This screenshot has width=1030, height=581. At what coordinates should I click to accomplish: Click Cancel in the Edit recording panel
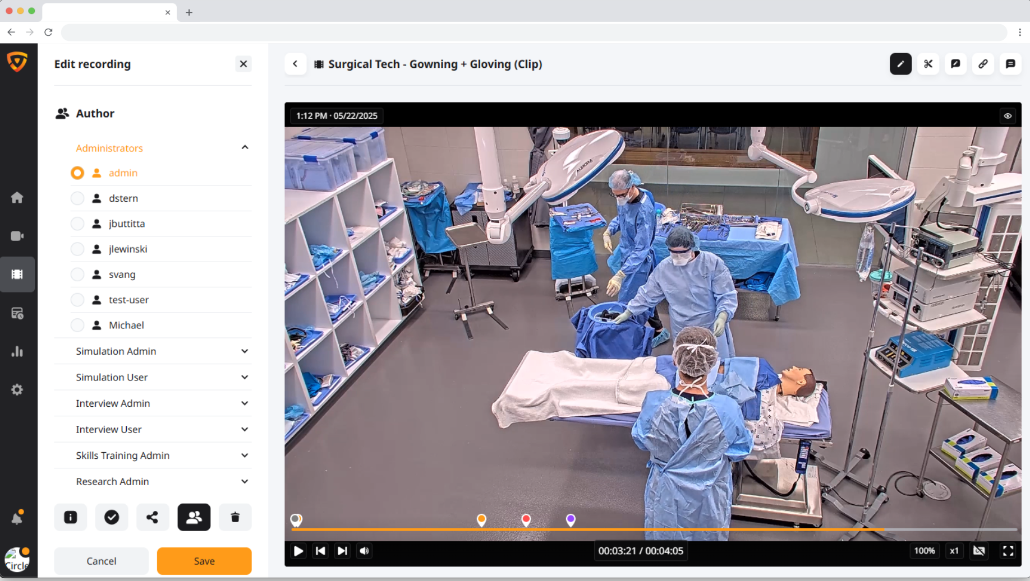[101, 561]
